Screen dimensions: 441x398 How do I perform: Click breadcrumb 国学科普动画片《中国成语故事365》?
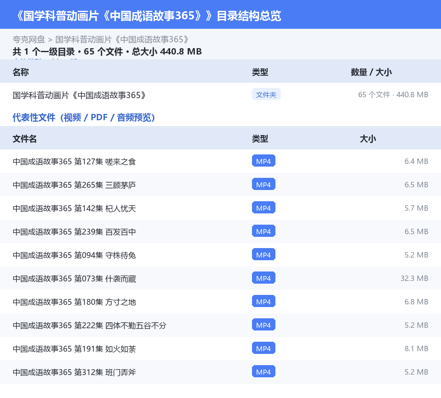122,40
